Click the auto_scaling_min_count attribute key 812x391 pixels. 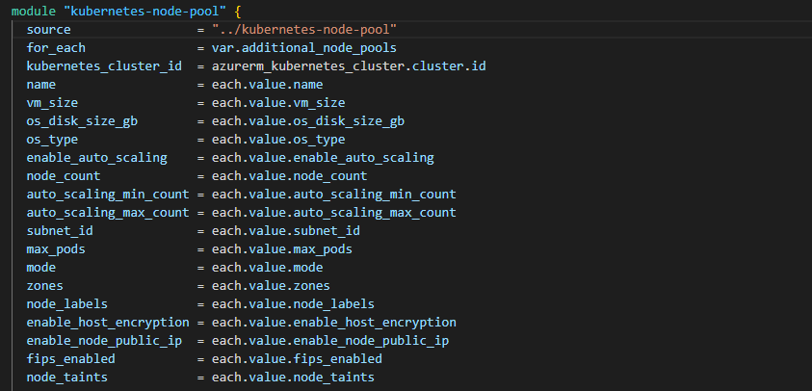coord(108,195)
